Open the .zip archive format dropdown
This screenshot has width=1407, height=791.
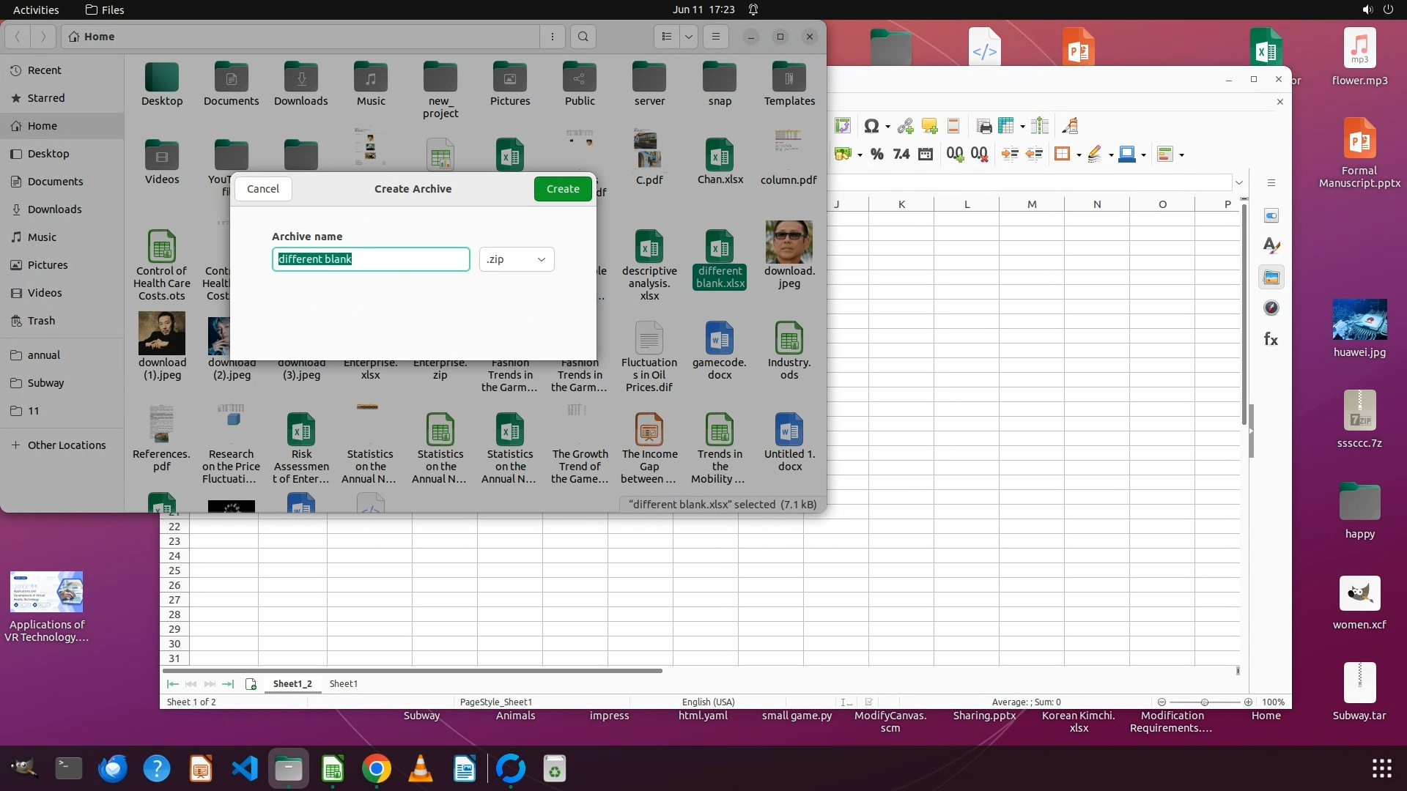pyautogui.click(x=517, y=259)
